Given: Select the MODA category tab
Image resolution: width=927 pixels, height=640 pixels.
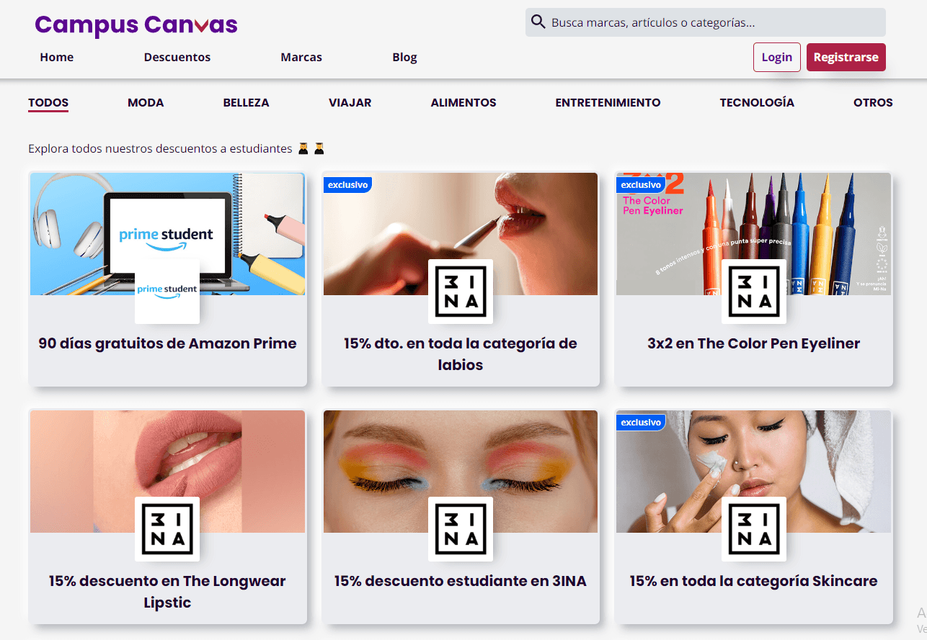Looking at the screenshot, I should pos(146,103).
